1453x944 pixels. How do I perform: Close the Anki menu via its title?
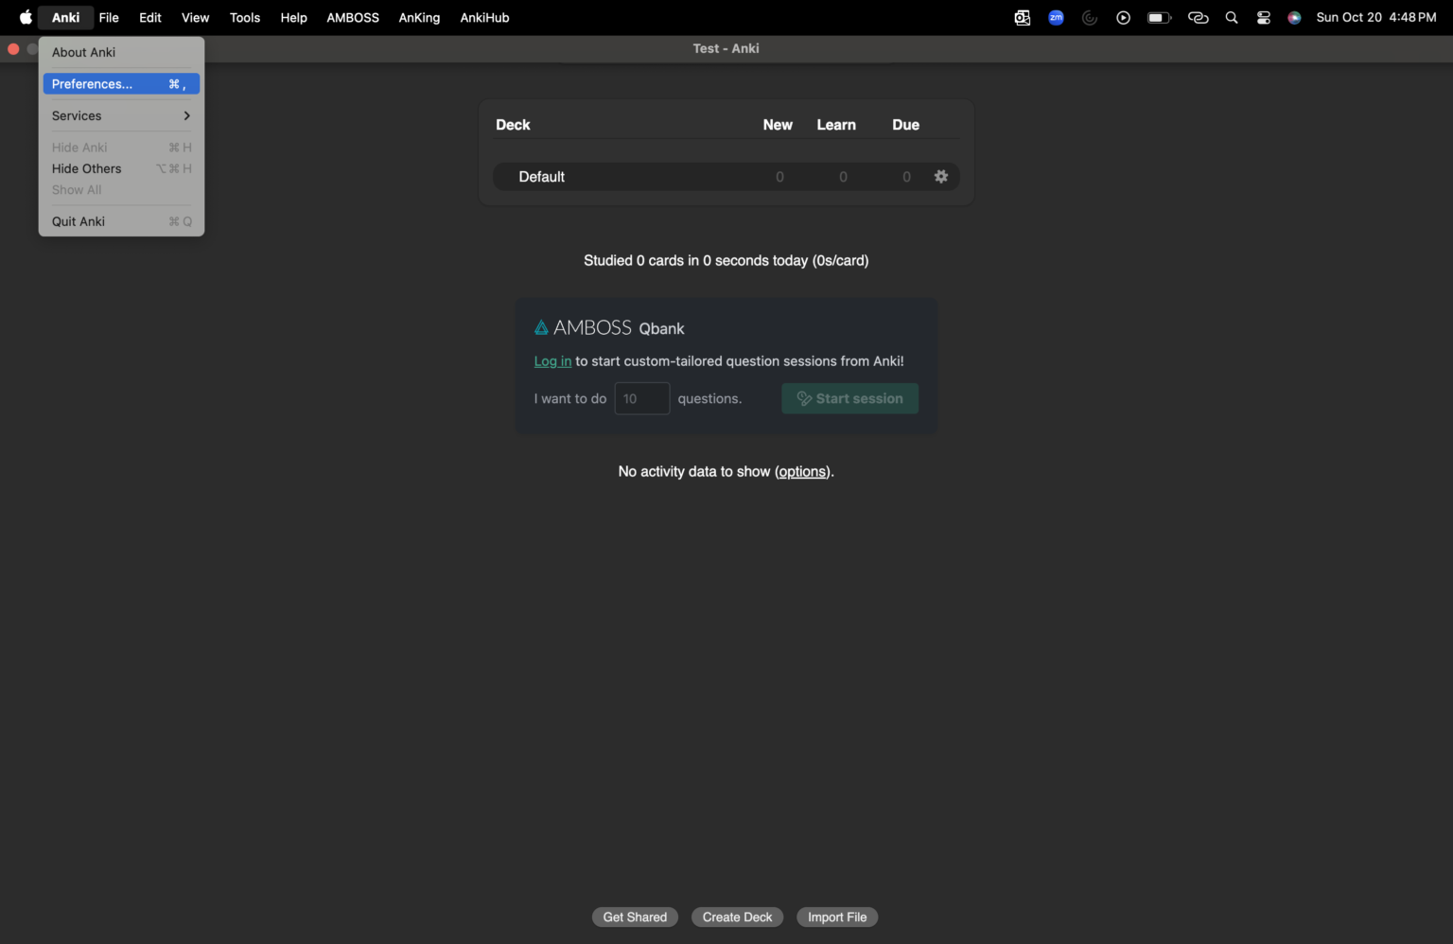66,17
